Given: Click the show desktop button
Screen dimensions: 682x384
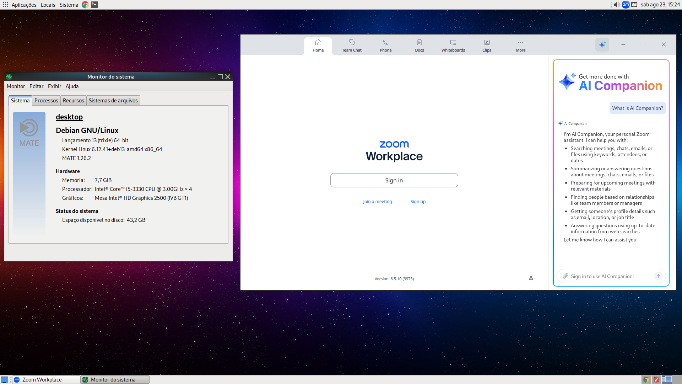Looking at the screenshot, I should tap(4, 380).
